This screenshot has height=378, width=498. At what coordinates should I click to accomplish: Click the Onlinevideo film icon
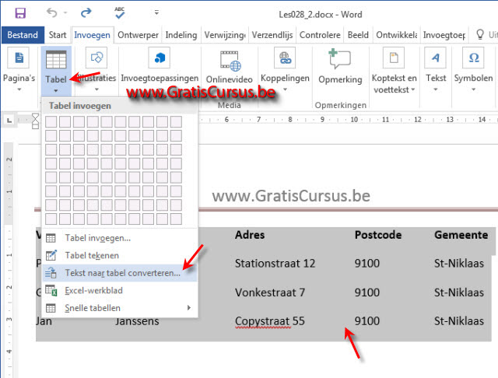point(230,61)
